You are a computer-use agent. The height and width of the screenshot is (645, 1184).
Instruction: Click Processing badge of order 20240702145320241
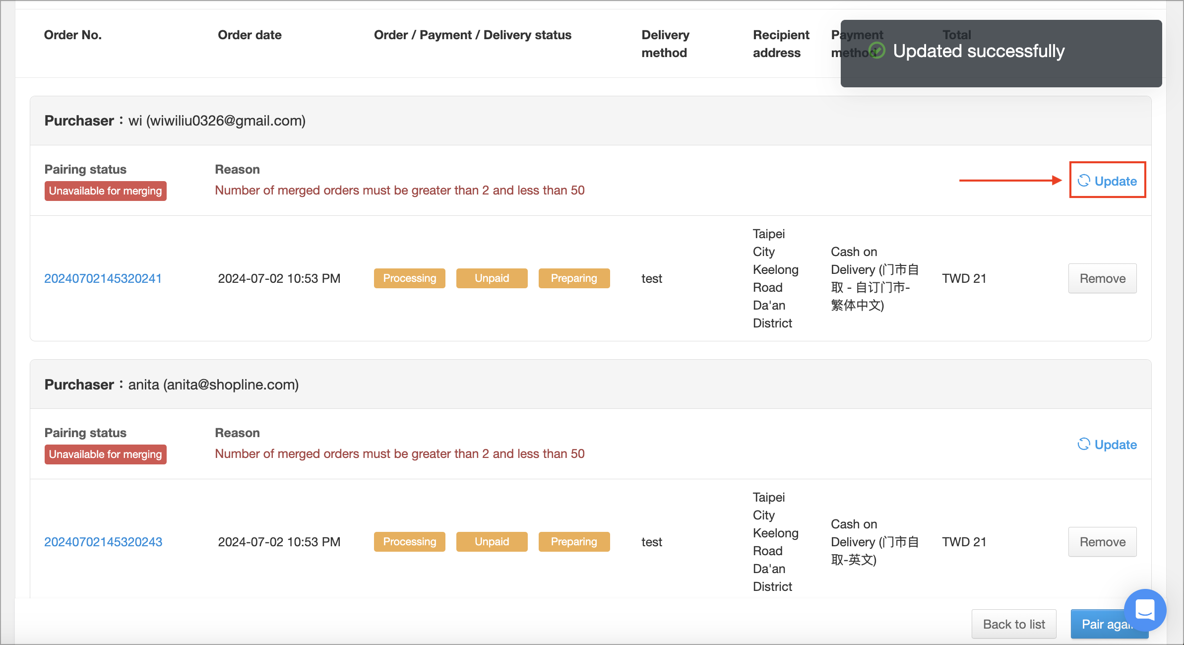(x=410, y=278)
